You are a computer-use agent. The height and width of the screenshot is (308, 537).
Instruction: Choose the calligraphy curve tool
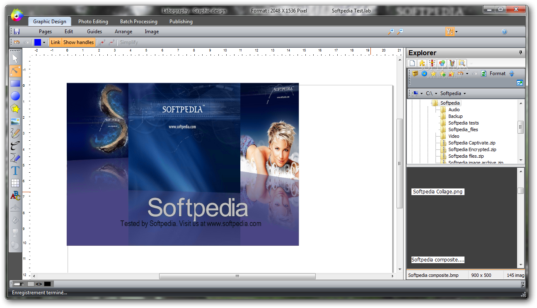coord(15,146)
